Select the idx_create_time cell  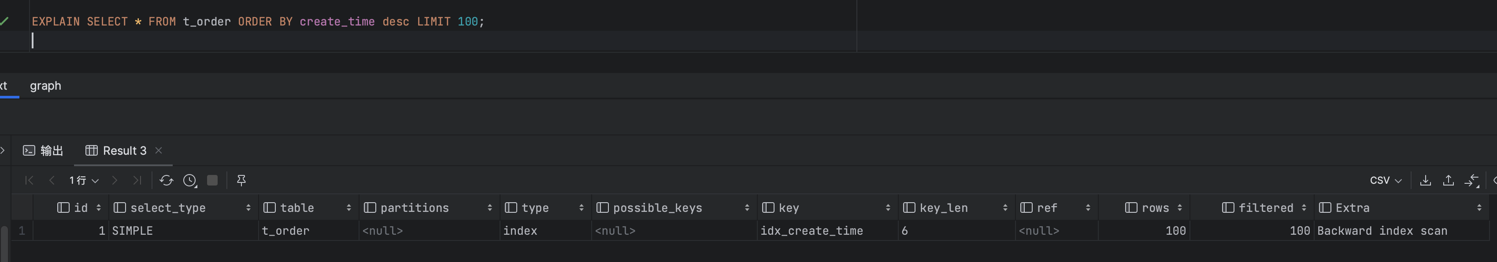tap(811, 231)
